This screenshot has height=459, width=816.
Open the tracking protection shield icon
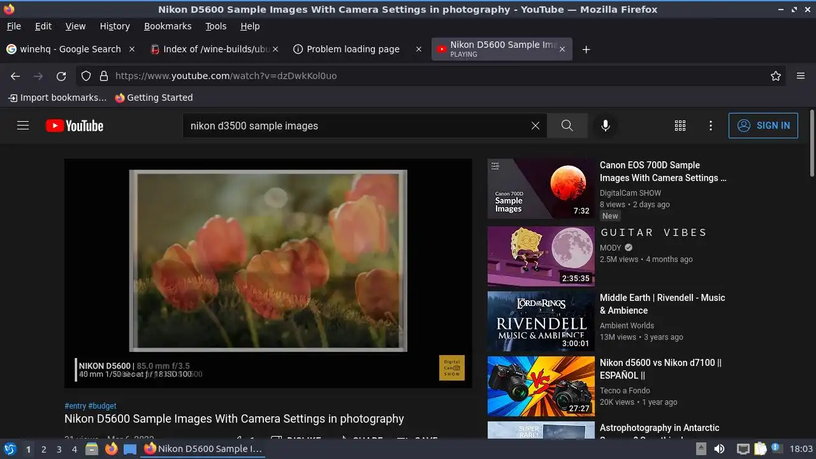tap(86, 76)
